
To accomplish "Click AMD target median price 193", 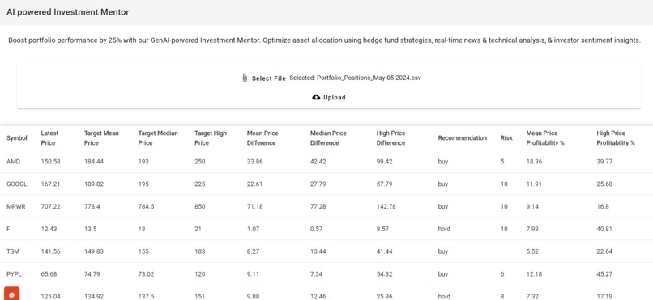I will point(143,162).
